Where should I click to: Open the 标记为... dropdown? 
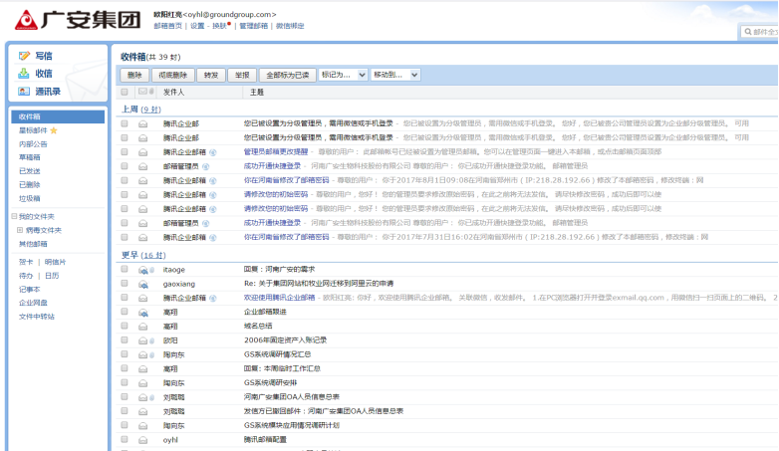coord(343,75)
